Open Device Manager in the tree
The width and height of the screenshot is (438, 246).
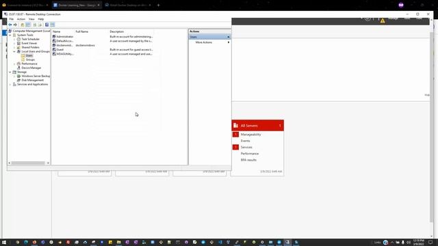coord(31,68)
